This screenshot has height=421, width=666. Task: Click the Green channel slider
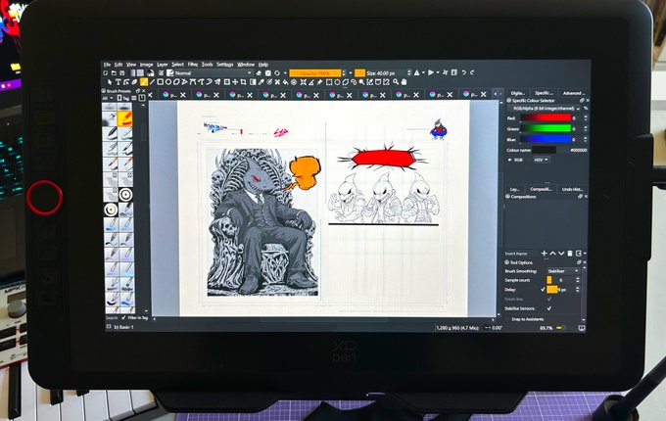[546, 128]
